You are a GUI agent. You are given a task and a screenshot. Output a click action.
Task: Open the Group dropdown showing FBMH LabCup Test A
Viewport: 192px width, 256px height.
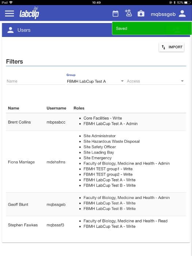(x=95, y=81)
